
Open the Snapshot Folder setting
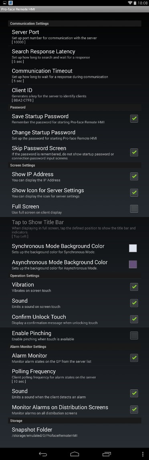click(74, 432)
